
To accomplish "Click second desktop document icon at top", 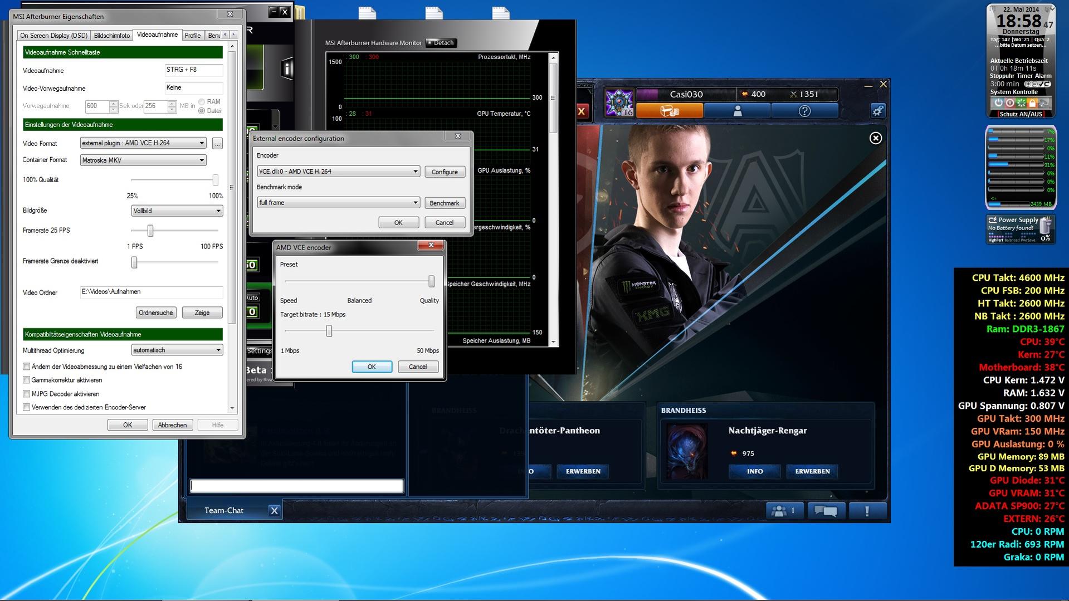I will click(434, 13).
